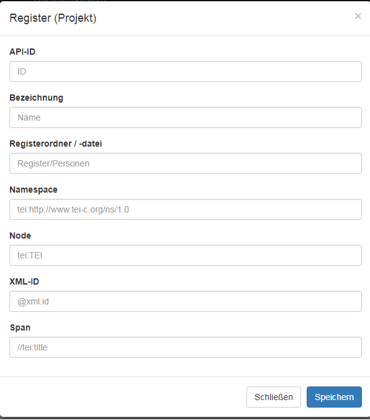Click the Register (Projekt) dialog title
Viewport: 370px width, 420px height.
pyautogui.click(x=53, y=18)
